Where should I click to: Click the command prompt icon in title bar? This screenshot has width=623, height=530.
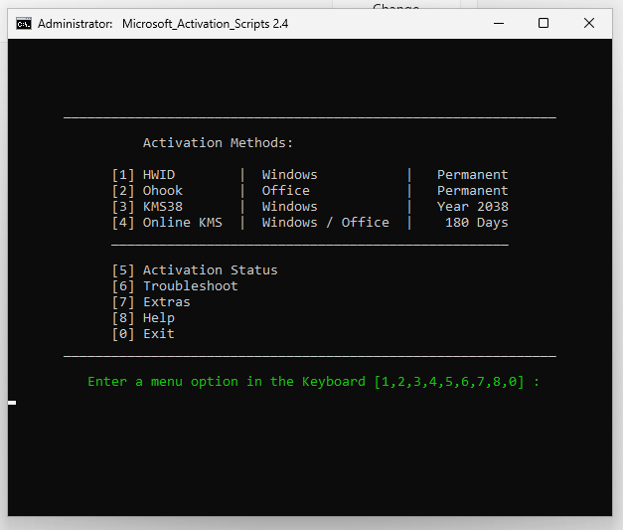[x=24, y=23]
